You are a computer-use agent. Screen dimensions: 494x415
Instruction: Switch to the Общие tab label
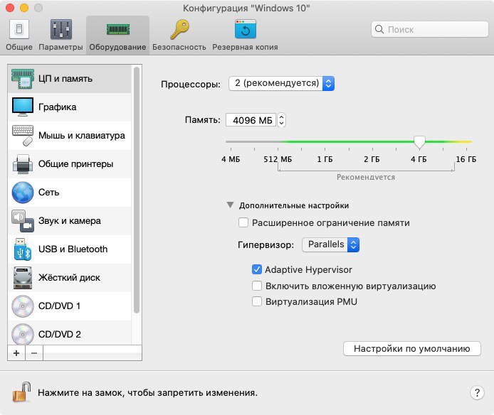(x=19, y=47)
